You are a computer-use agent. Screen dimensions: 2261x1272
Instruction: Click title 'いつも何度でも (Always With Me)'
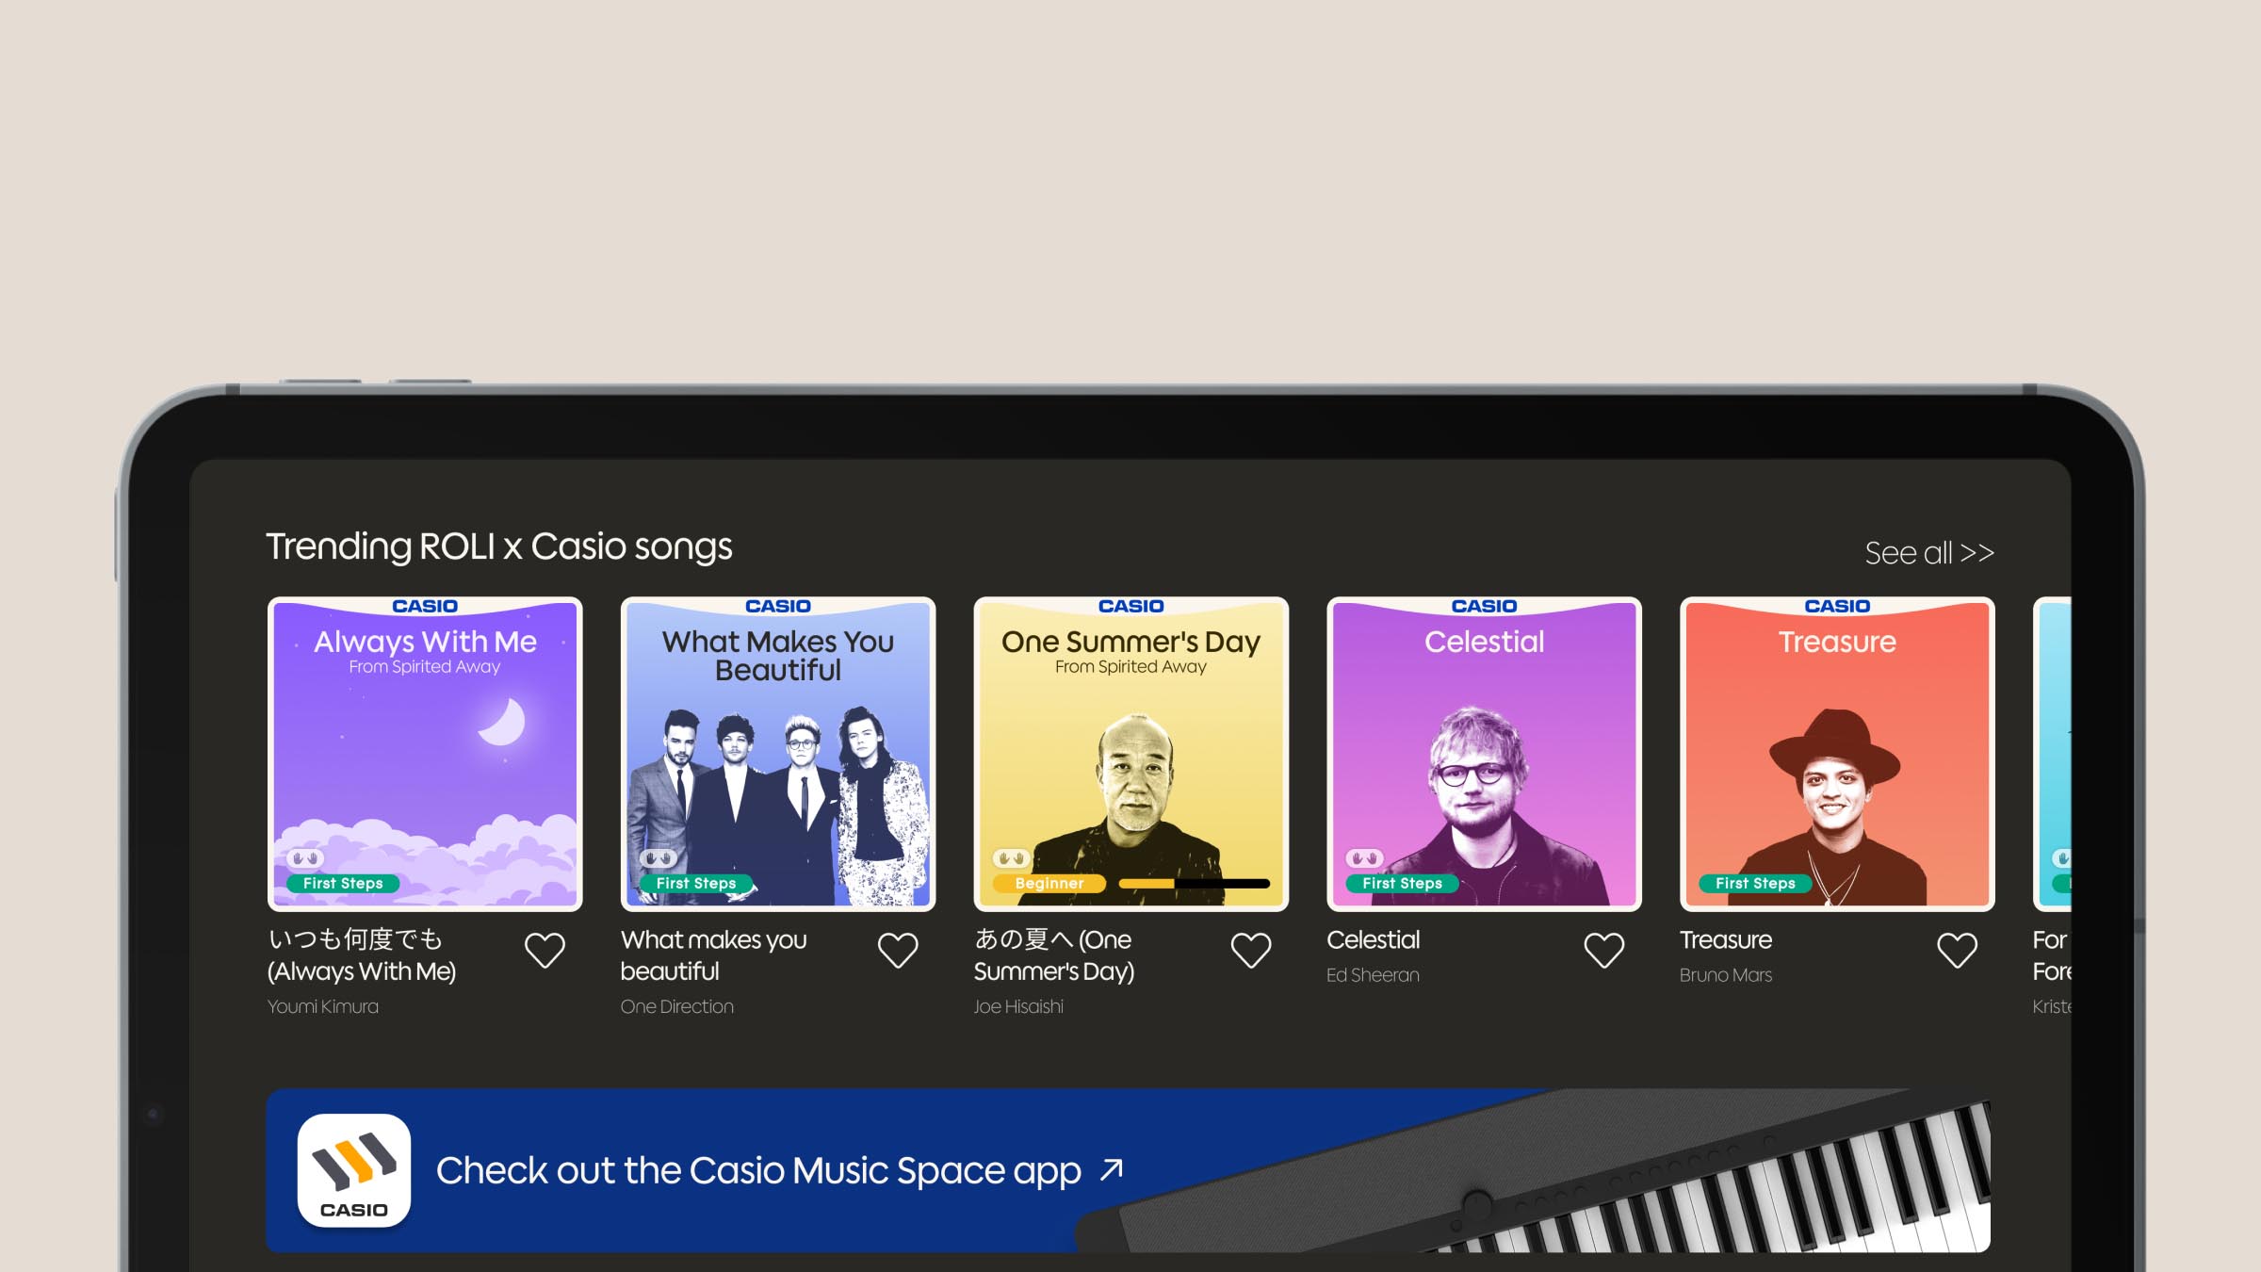tap(362, 955)
